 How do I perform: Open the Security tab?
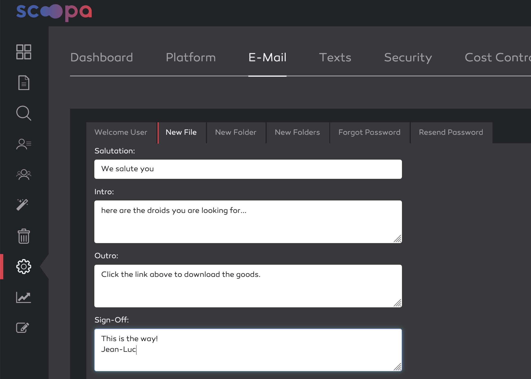pos(408,57)
